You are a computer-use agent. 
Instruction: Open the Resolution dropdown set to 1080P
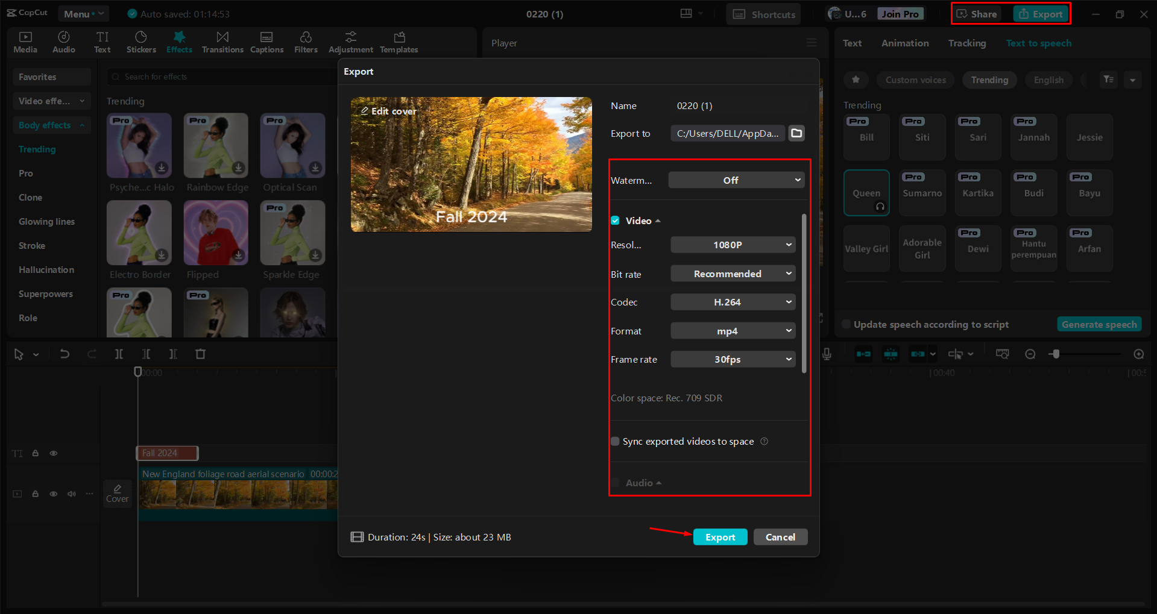[733, 245]
